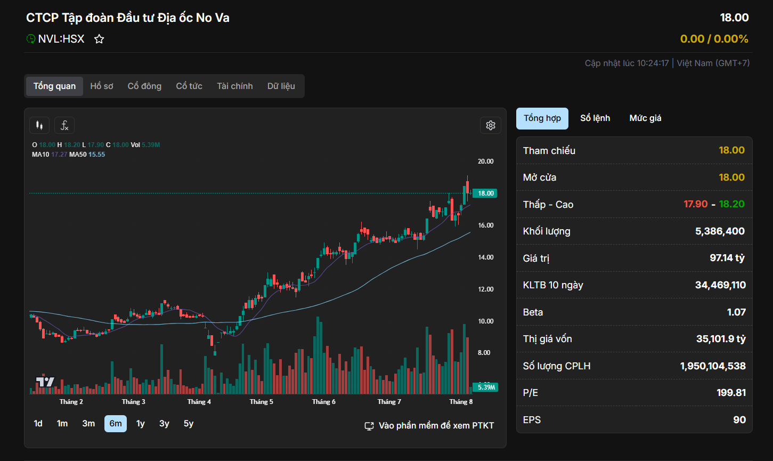Click the Tham chiếu row value 18.00

732,150
